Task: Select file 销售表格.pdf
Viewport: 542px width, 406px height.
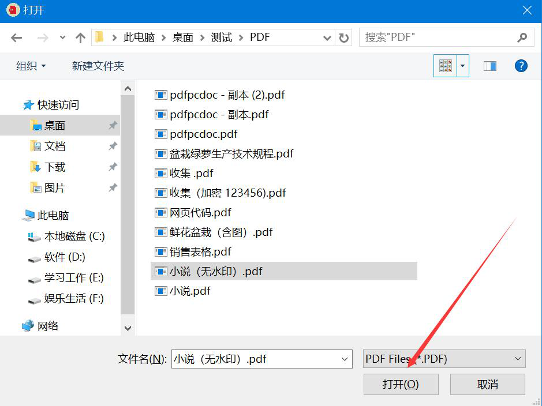Action: (193, 251)
